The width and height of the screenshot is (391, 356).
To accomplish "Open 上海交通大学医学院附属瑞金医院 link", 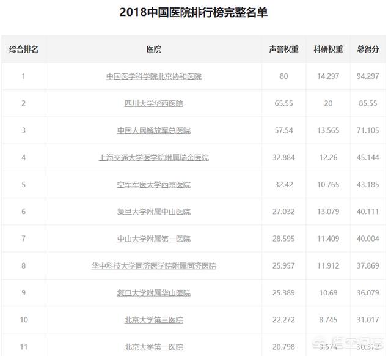I will tap(154, 158).
